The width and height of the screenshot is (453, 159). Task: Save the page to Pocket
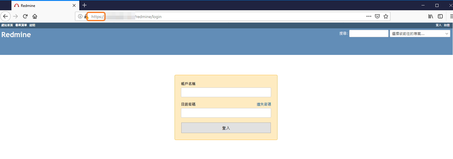[x=377, y=16]
